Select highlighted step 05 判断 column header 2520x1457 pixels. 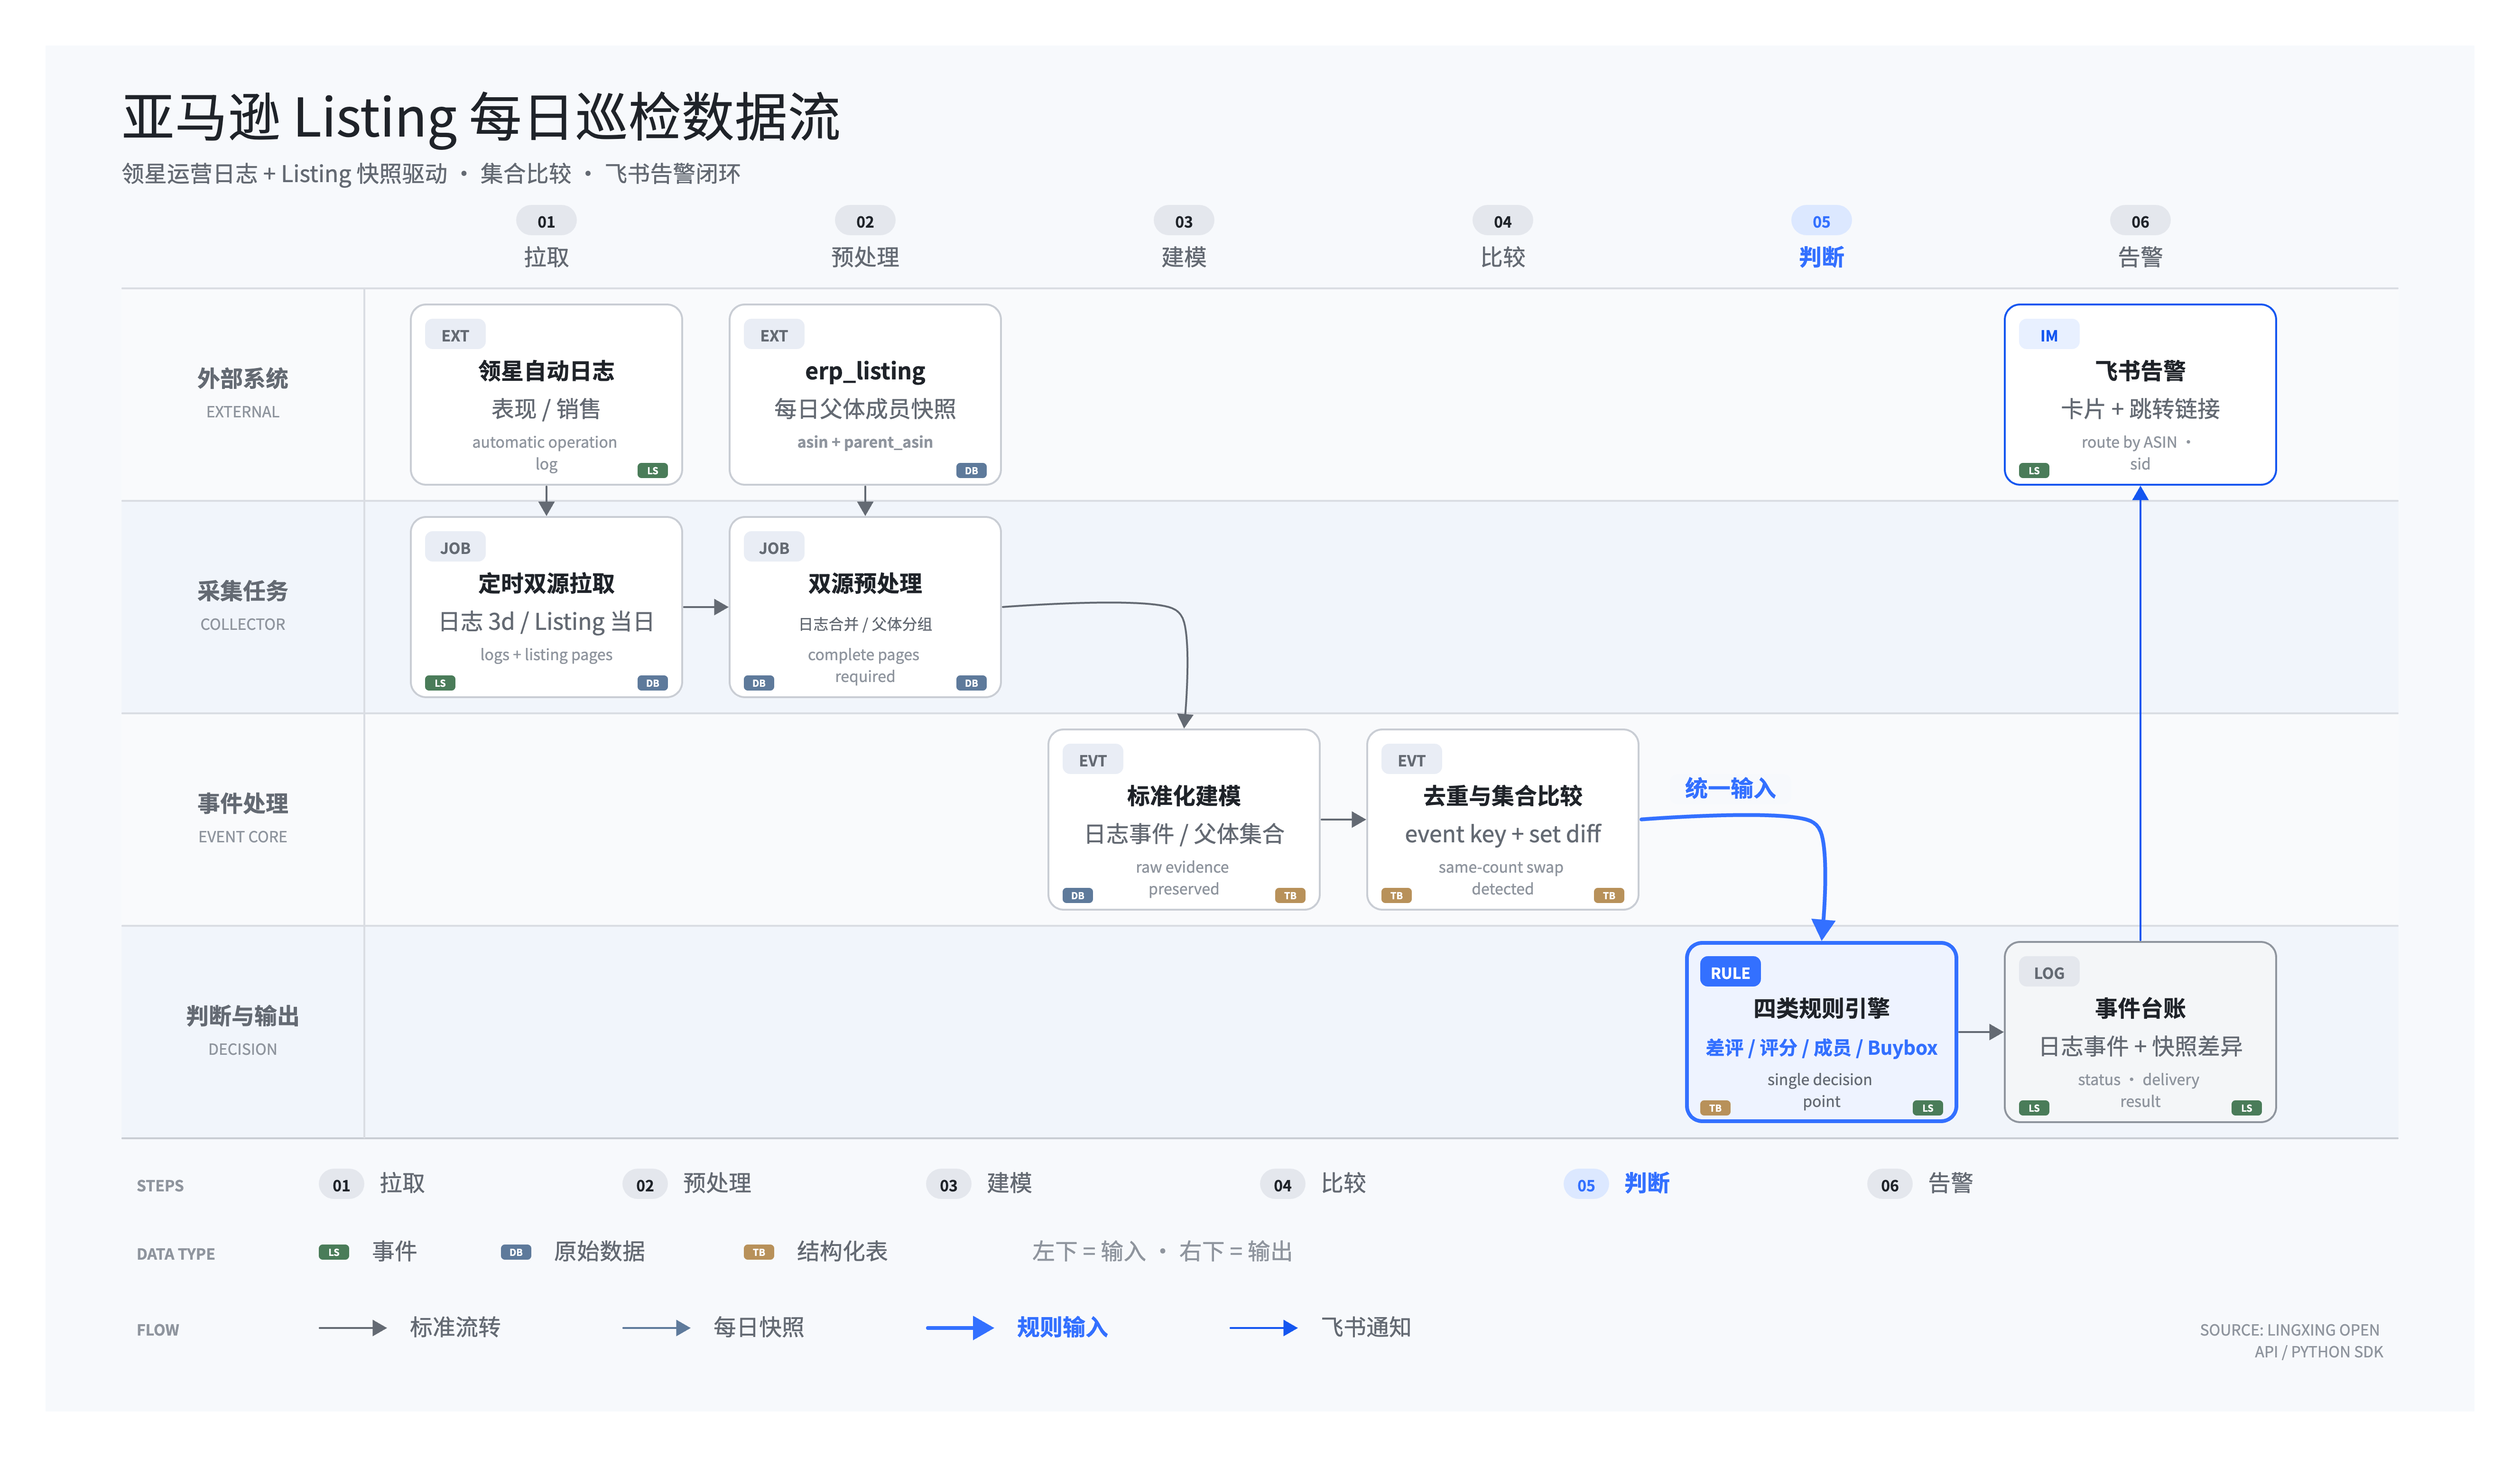[1821, 239]
